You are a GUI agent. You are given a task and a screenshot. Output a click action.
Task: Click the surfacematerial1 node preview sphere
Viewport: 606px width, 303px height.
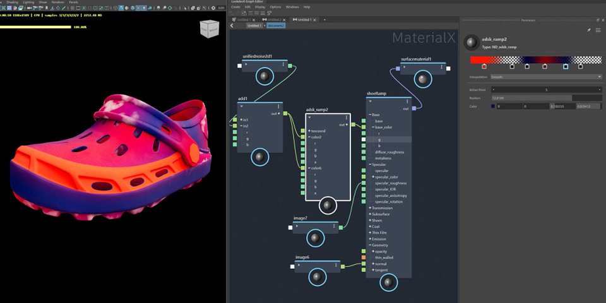click(423, 79)
